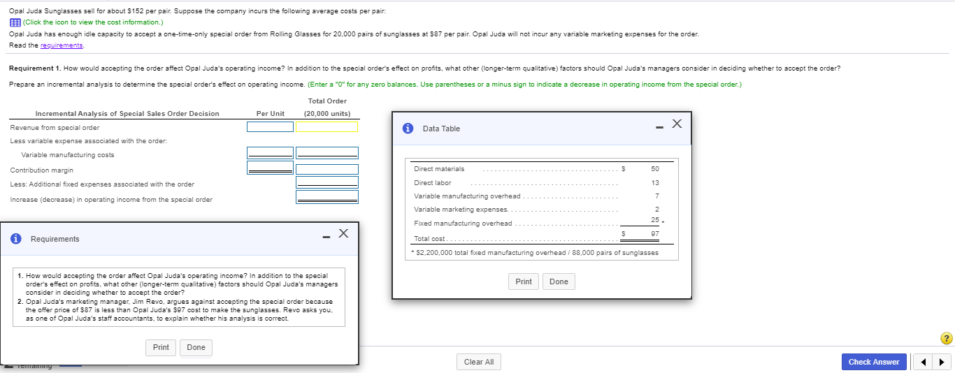Click the yellow help question mark icon
Screen dimensions: 955x373
click(947, 338)
